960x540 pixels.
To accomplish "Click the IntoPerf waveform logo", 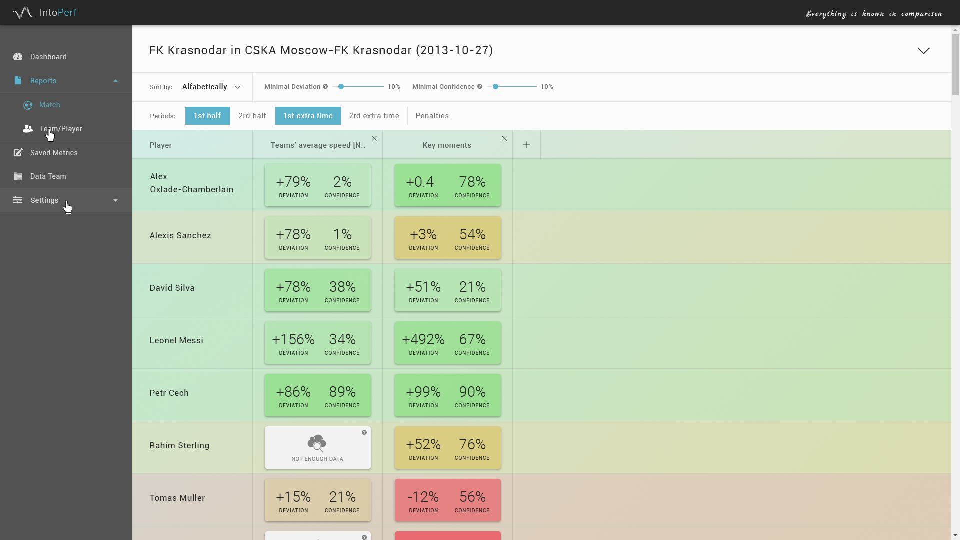I will point(23,12).
